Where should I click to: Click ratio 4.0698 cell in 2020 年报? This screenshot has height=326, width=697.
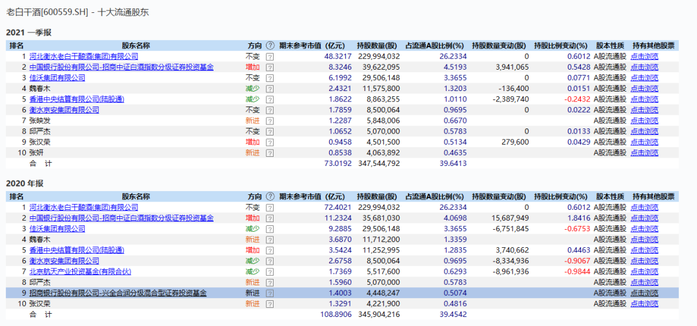tap(455, 218)
